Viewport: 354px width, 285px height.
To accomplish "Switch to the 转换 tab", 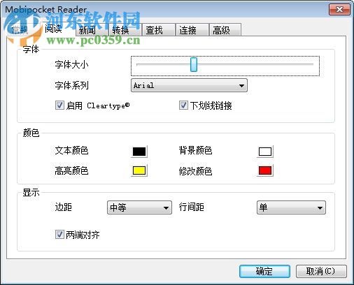I will [125, 30].
